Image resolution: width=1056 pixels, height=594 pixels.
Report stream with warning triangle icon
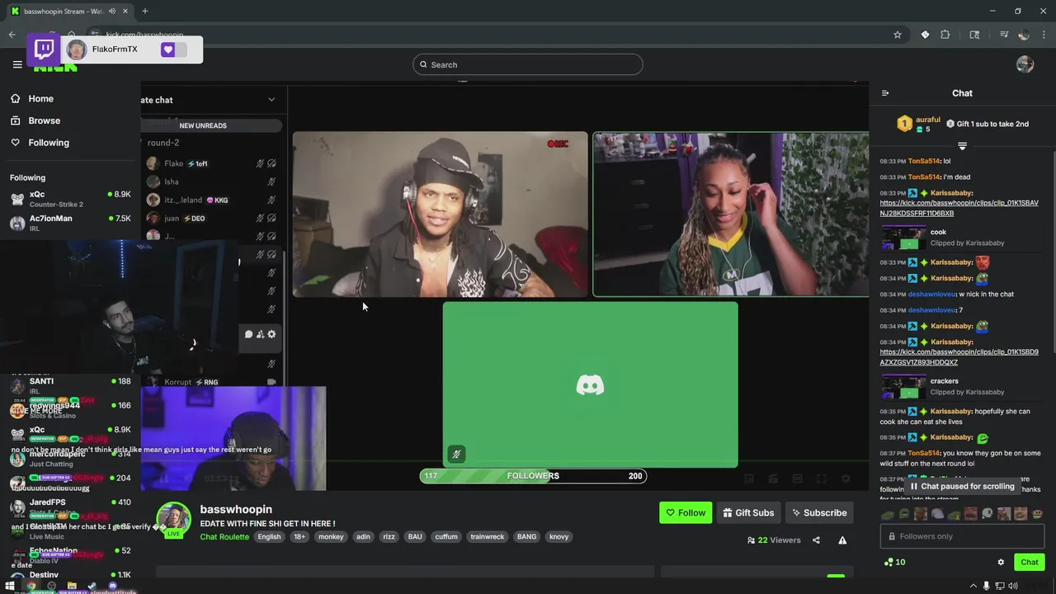pos(842,540)
